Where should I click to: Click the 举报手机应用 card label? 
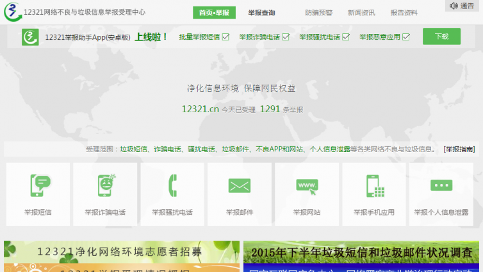(374, 212)
